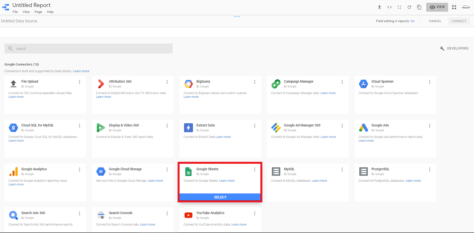This screenshot has height=233, width=474.
Task: Open Google Ads card's three-dot menu
Action: [430, 126]
